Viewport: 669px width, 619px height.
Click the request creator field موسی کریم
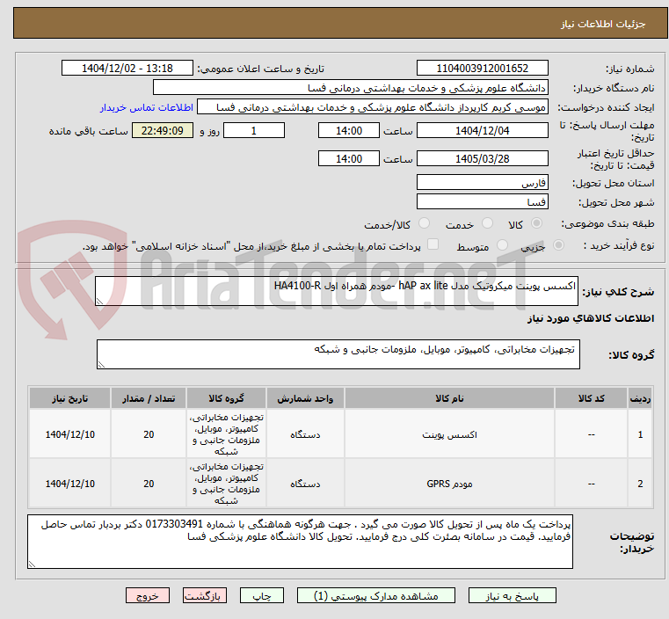pos(373,107)
